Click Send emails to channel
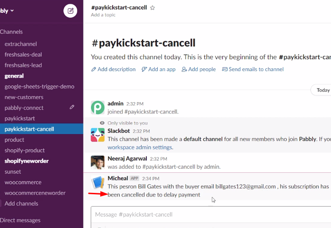331x228 pixels. [x=253, y=69]
